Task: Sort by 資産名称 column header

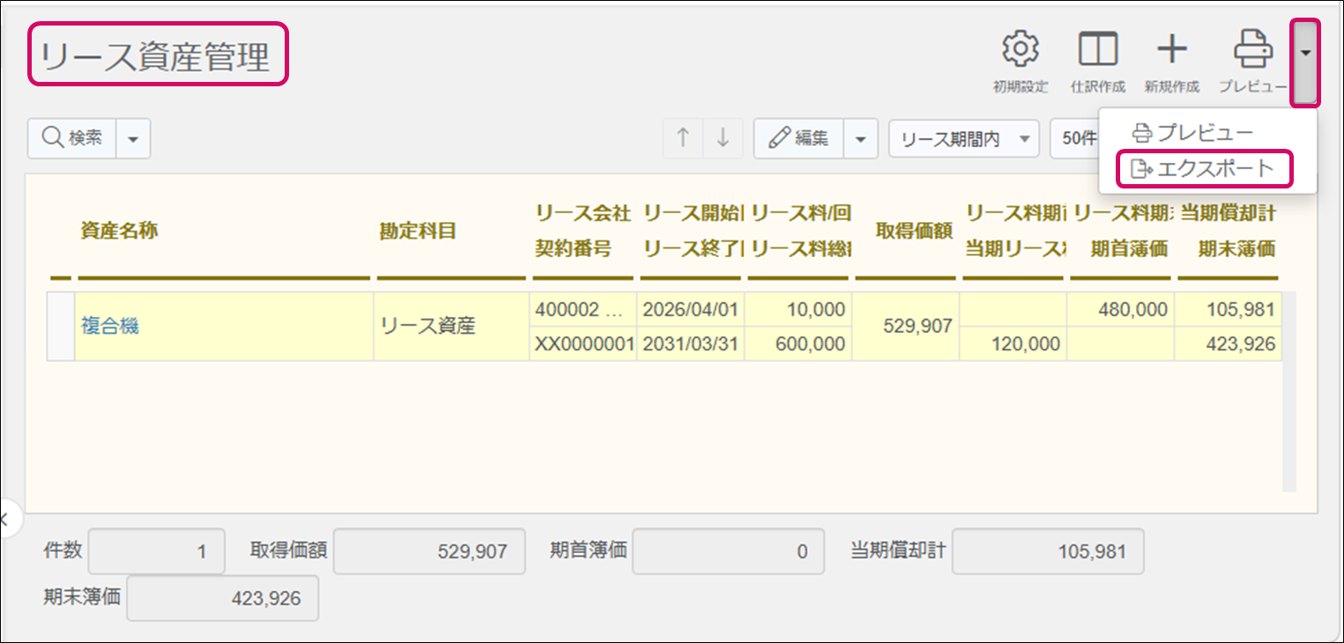Action: coord(119,231)
